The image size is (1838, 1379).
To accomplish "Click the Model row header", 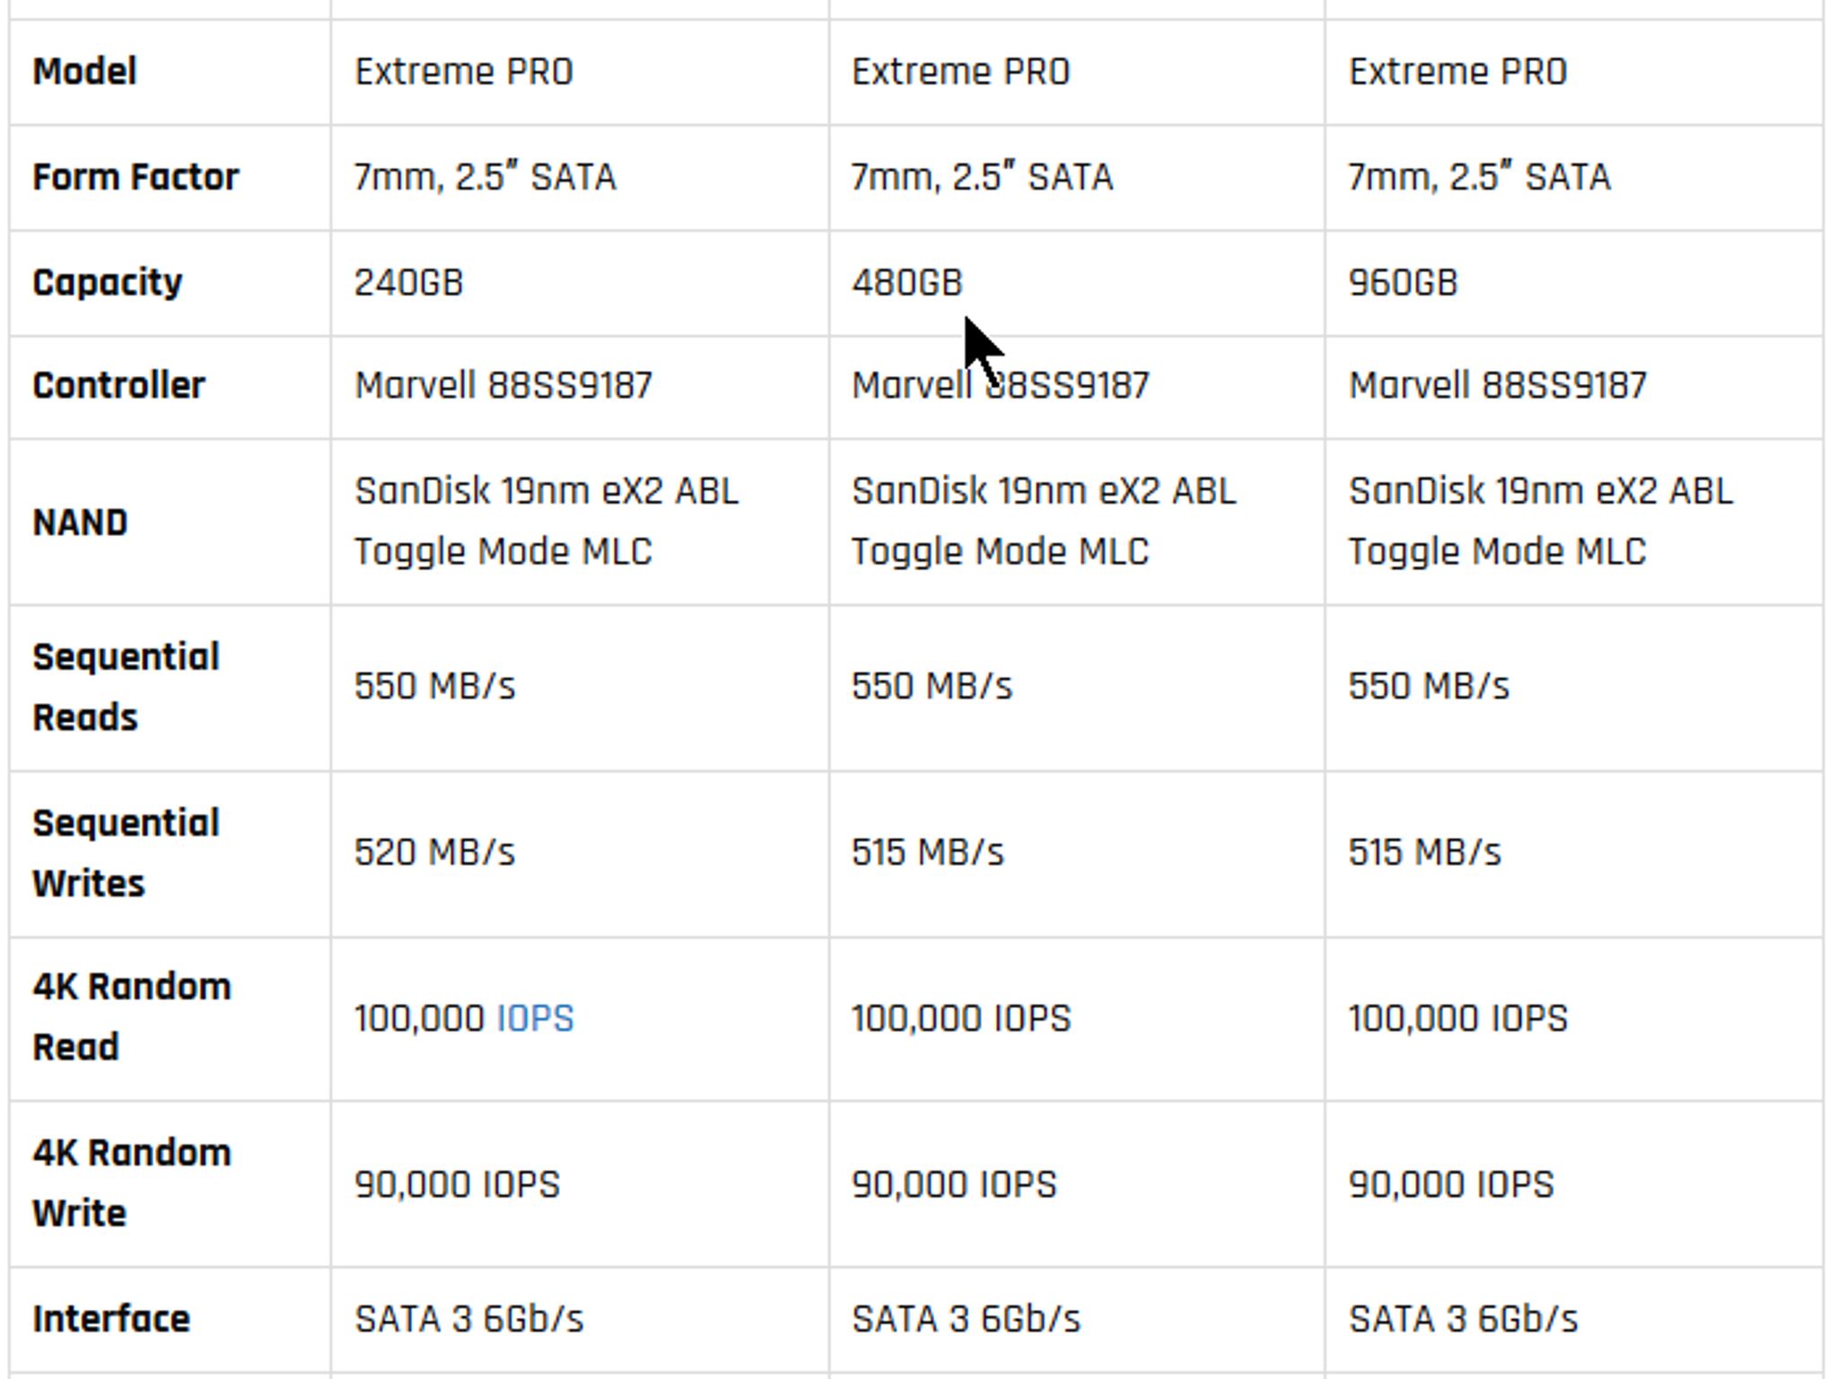I will click(84, 72).
